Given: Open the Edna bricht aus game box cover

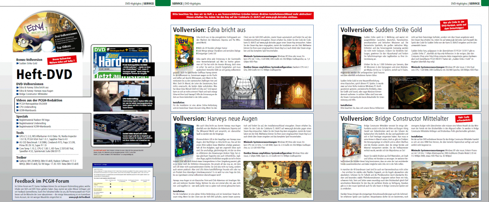Looking at the screenshot, I should [x=183, y=50].
